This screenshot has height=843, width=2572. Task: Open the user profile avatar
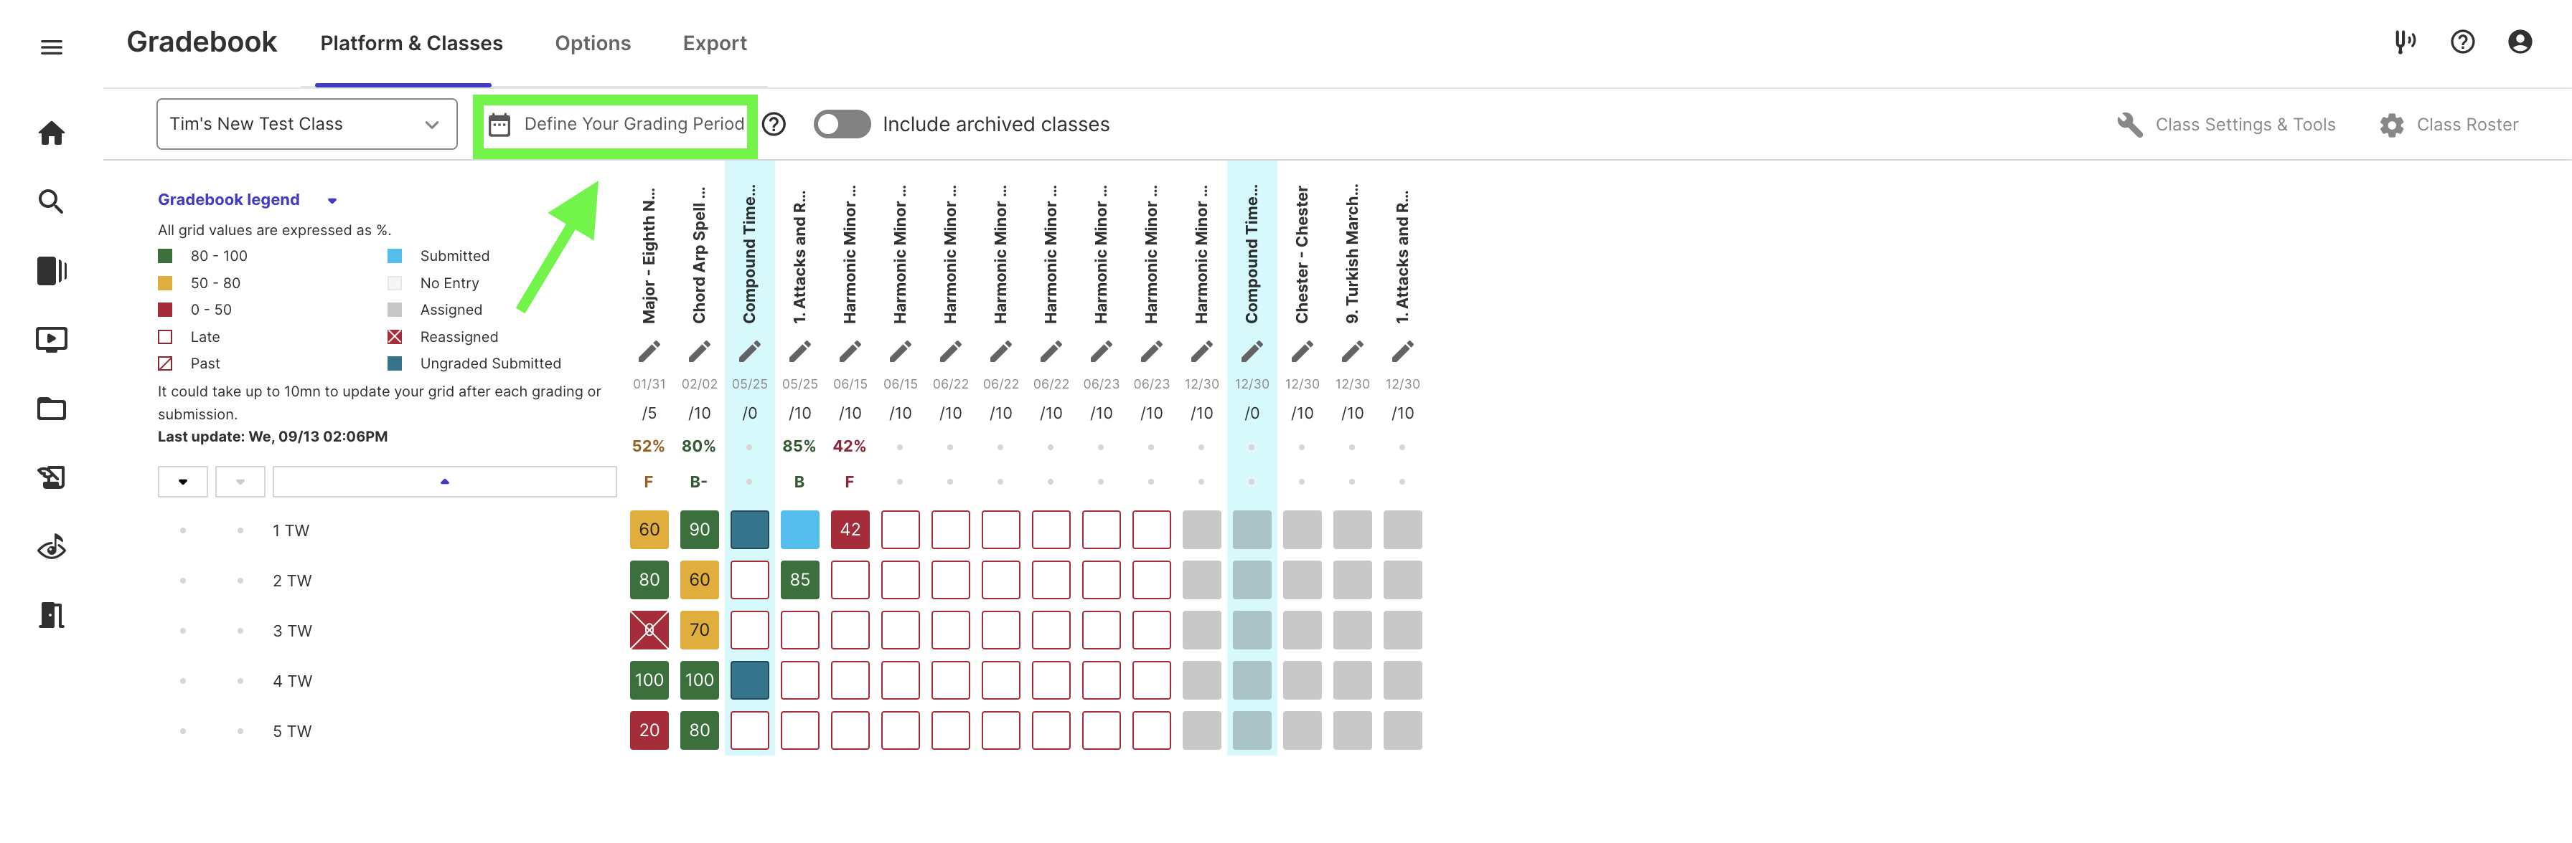point(2521,42)
